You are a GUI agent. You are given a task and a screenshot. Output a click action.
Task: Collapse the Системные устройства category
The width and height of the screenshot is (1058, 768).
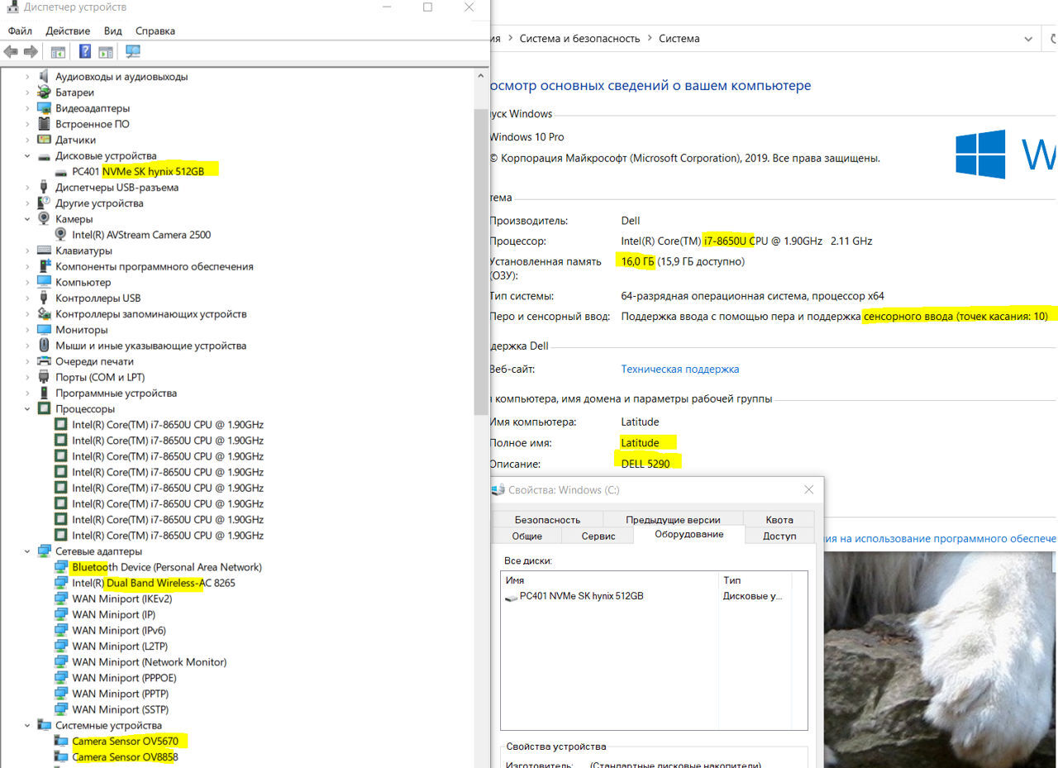coord(27,725)
